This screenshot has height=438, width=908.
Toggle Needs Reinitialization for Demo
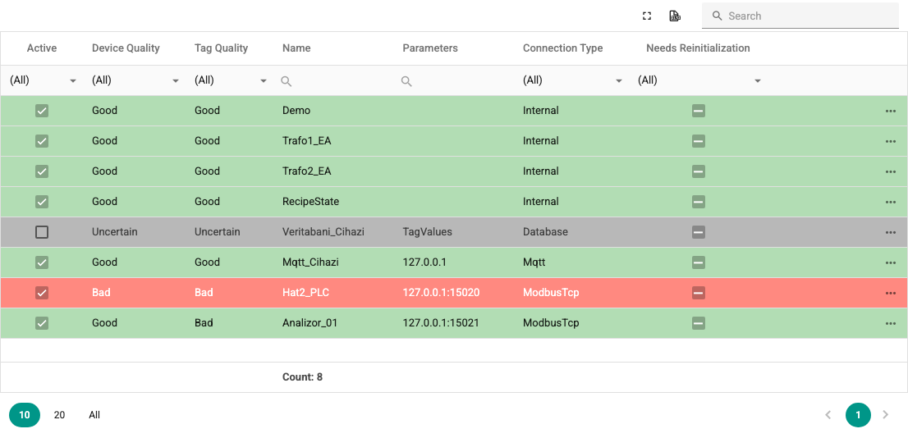click(x=699, y=111)
